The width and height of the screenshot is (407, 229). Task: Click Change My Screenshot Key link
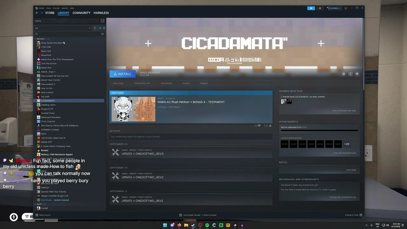pyautogui.click(x=343, y=197)
